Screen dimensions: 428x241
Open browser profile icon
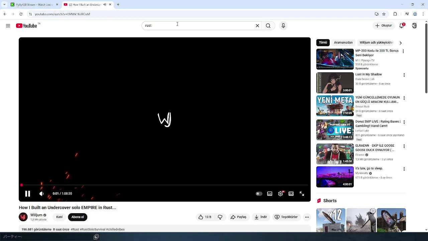(415, 14)
